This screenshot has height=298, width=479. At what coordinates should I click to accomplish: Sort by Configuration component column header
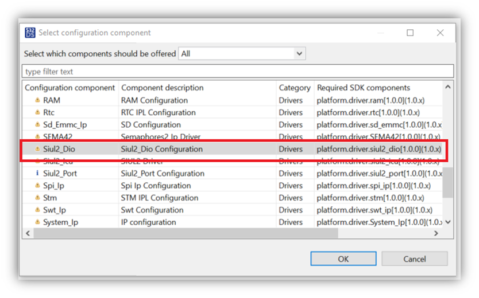click(70, 88)
